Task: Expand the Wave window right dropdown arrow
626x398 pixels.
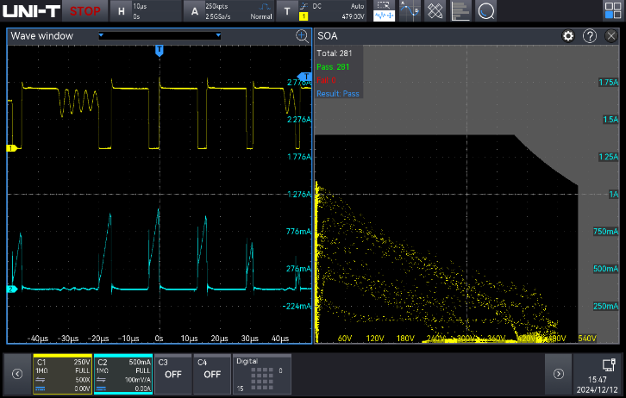Action: (x=218, y=36)
